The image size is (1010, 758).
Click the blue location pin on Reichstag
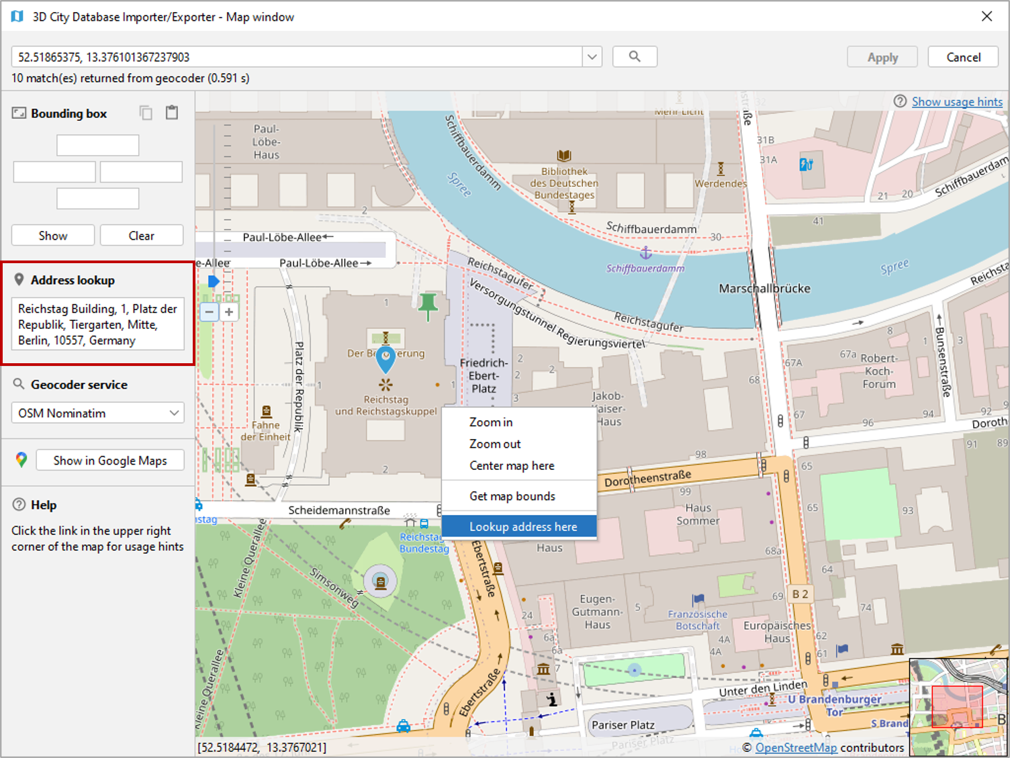click(385, 359)
